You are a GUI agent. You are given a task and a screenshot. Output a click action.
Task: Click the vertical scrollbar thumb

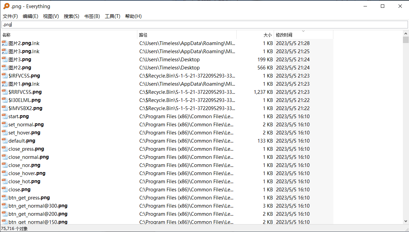click(406, 40)
